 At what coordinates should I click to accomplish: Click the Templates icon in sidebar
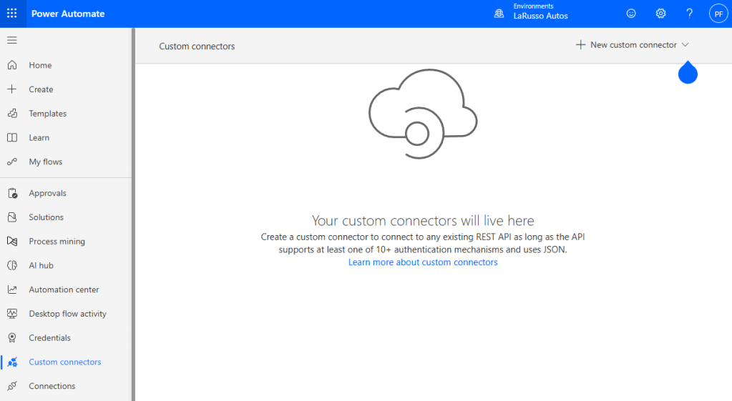point(12,114)
